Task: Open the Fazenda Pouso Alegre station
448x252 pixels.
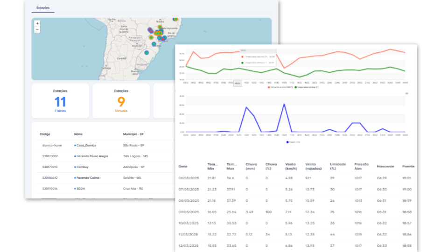Action: click(92, 156)
